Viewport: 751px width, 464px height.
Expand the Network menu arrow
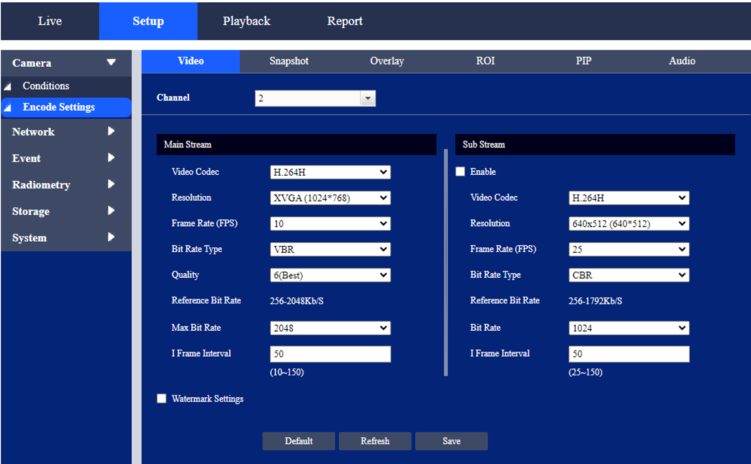(111, 132)
